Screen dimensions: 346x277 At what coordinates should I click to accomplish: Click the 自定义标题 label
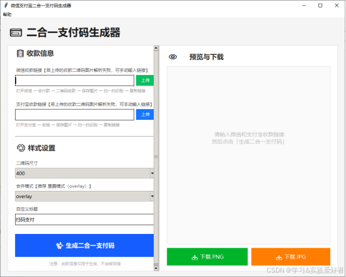tap(27, 209)
